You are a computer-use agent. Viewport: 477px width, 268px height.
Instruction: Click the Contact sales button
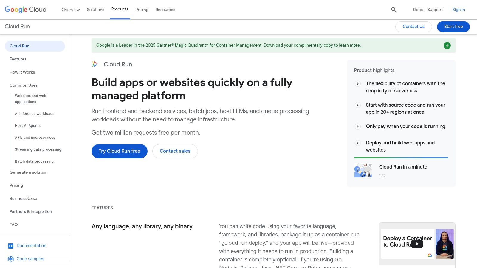[175, 151]
